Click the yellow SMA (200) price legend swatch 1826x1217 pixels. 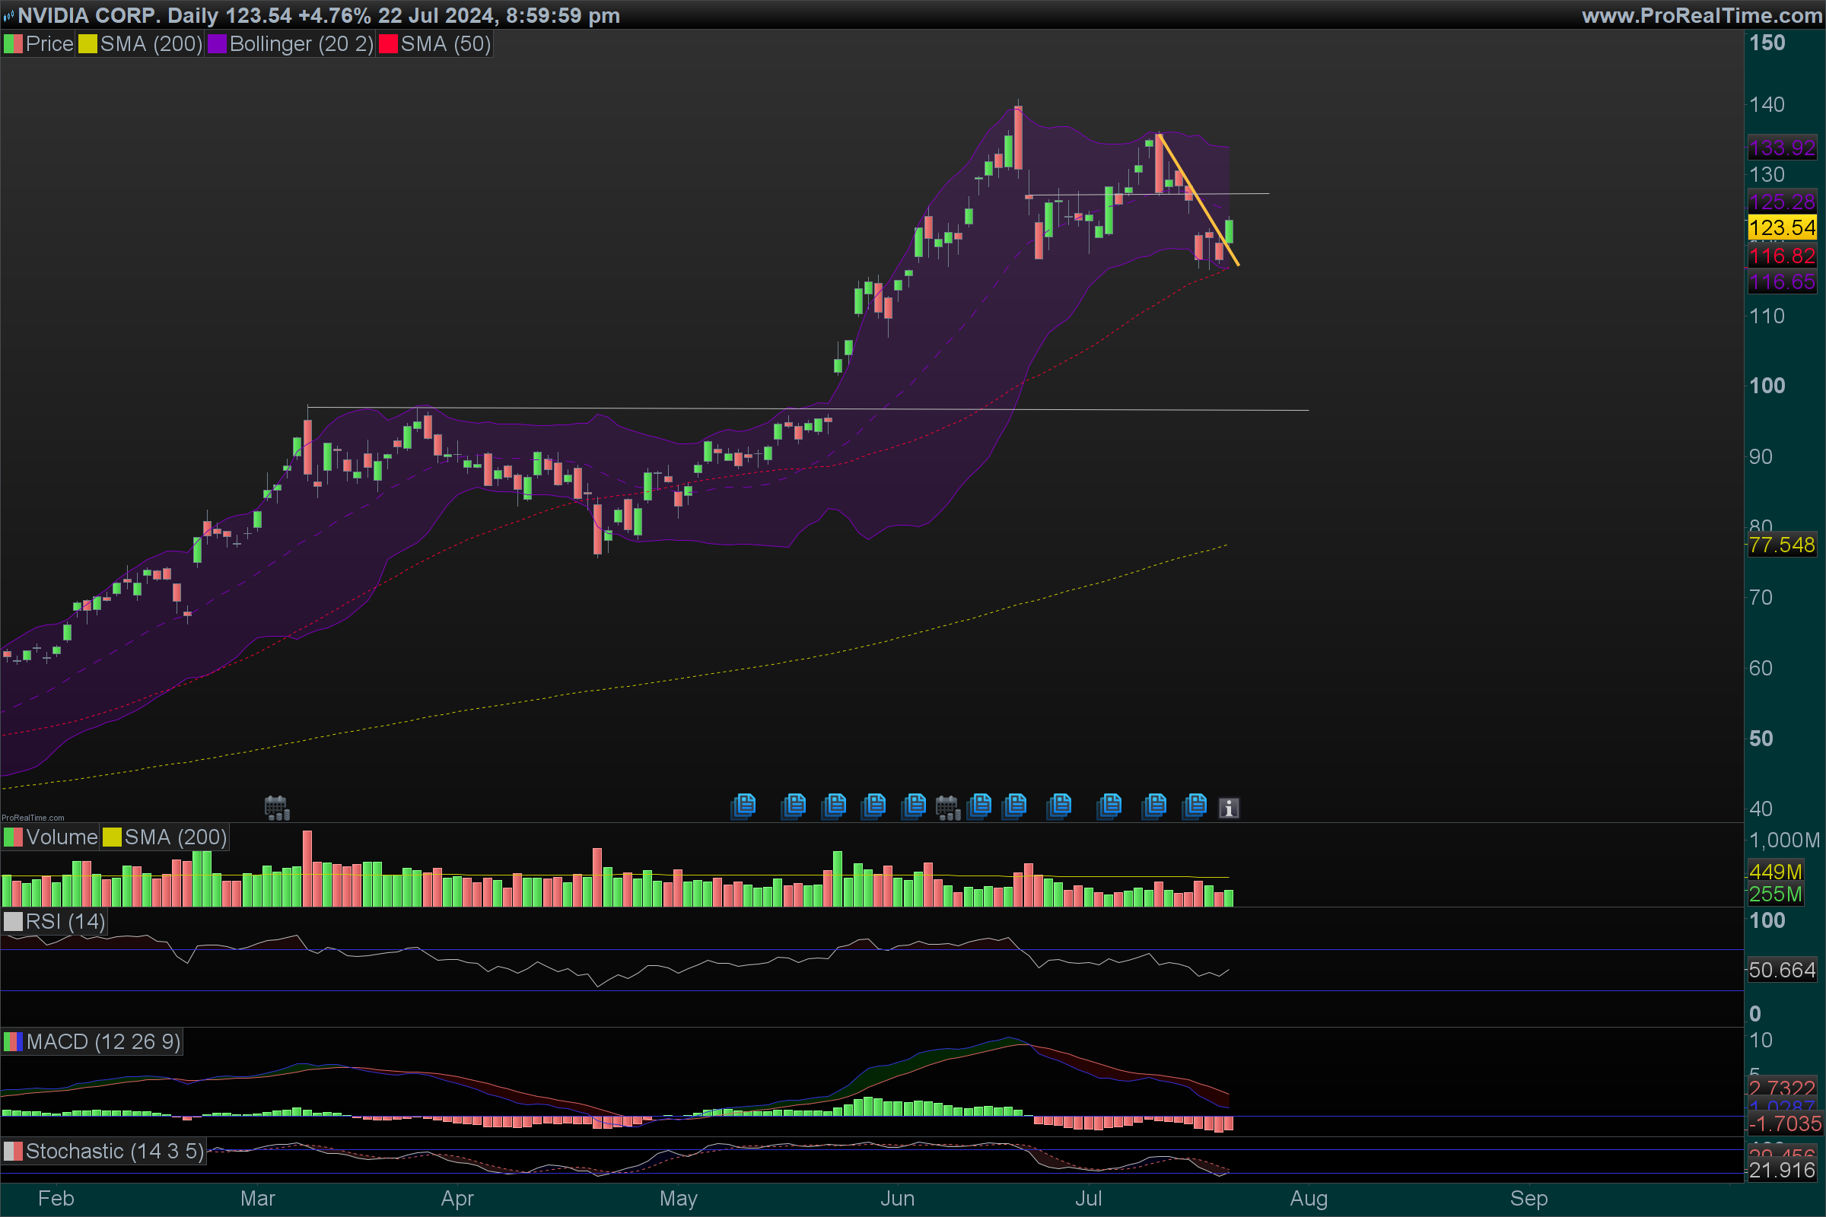coord(87,44)
